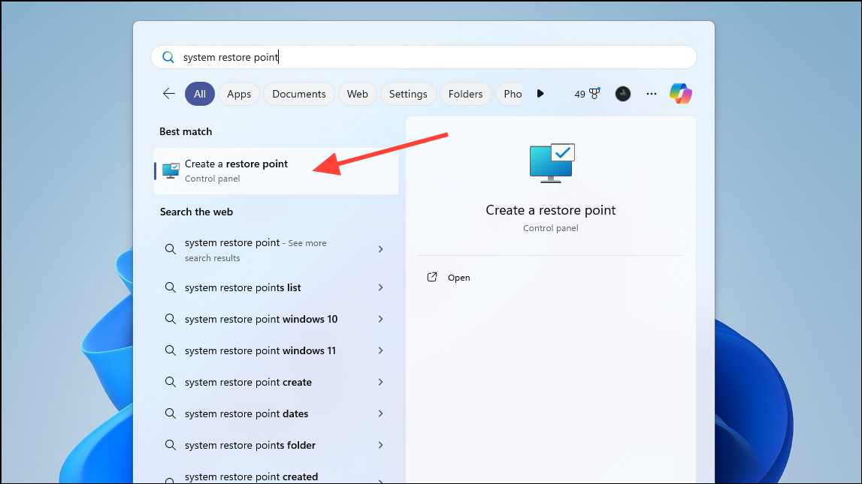Switch to the Documents filter tab
This screenshot has height=484, width=862.
299,94
